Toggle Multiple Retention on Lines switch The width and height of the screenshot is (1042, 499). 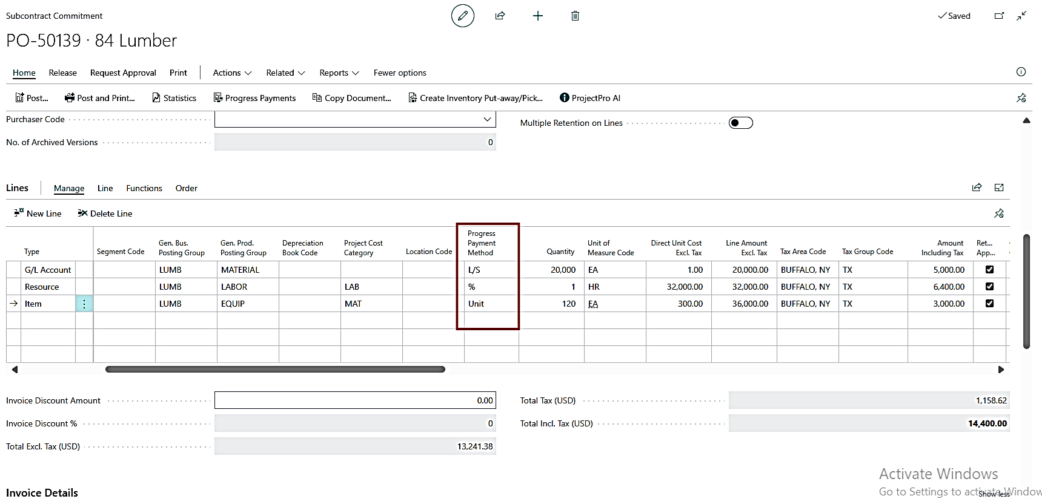pyautogui.click(x=740, y=123)
